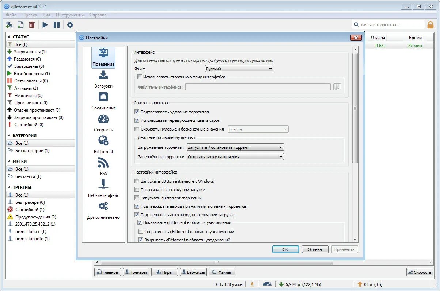Collapse the КАТЕГОРИИ sidebar section

(10, 136)
